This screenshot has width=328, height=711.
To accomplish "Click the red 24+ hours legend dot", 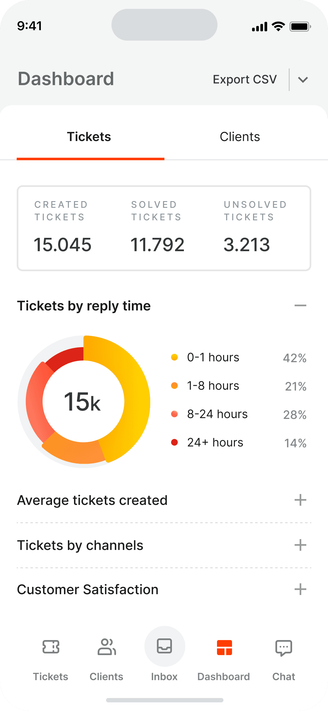I will click(x=174, y=442).
